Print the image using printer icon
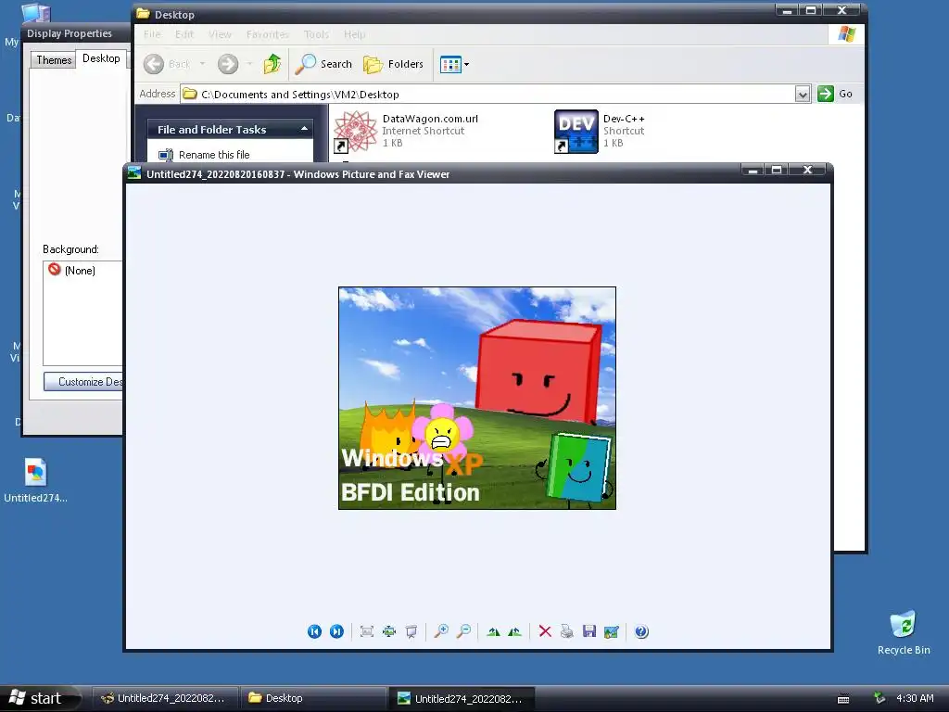This screenshot has height=712, width=949. [566, 631]
